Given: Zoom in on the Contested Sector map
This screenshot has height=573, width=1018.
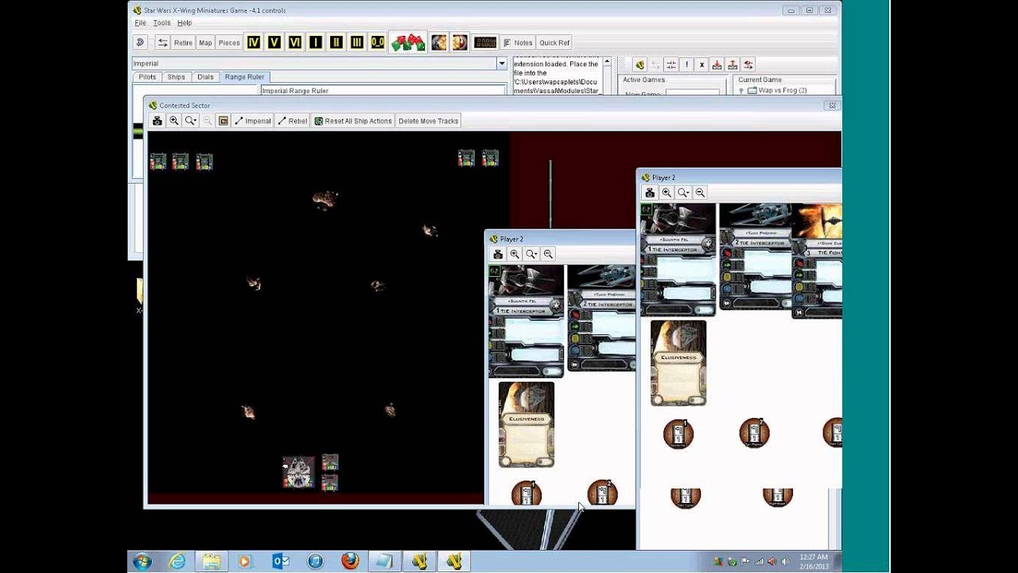Looking at the screenshot, I should [x=174, y=121].
